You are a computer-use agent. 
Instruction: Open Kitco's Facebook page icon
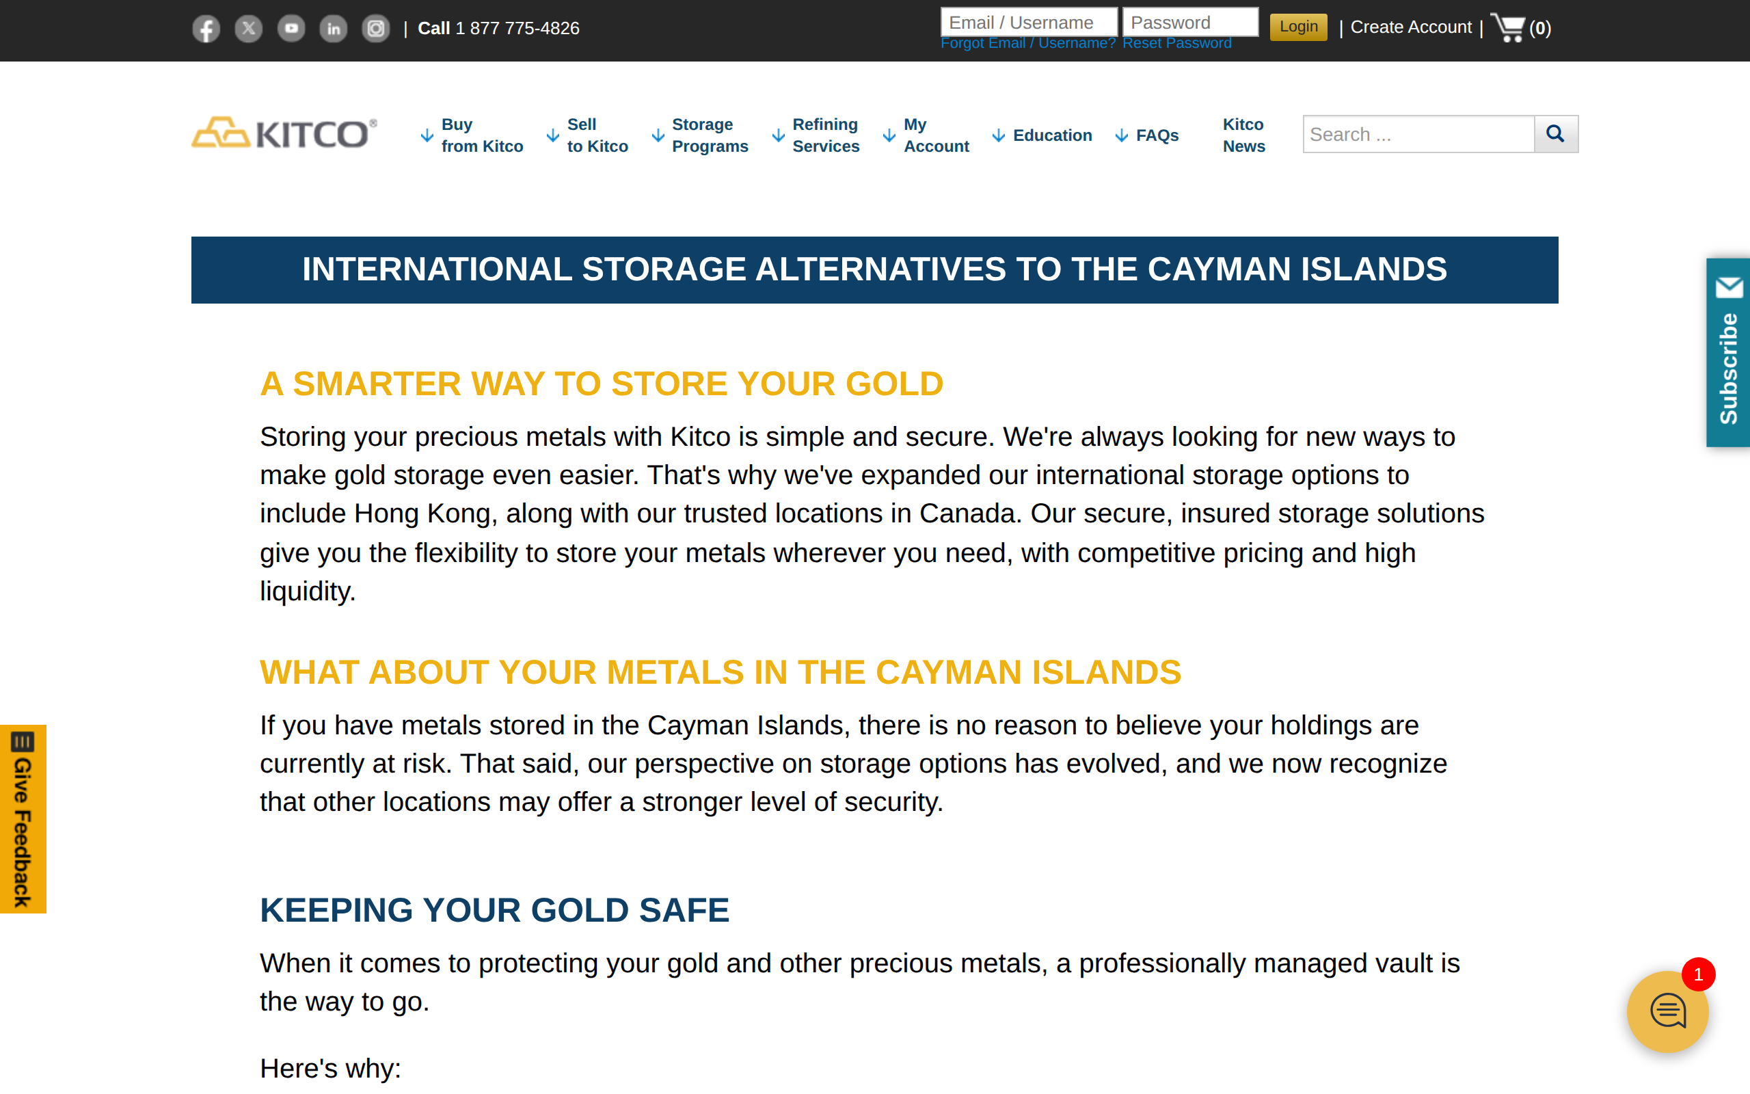click(x=206, y=29)
